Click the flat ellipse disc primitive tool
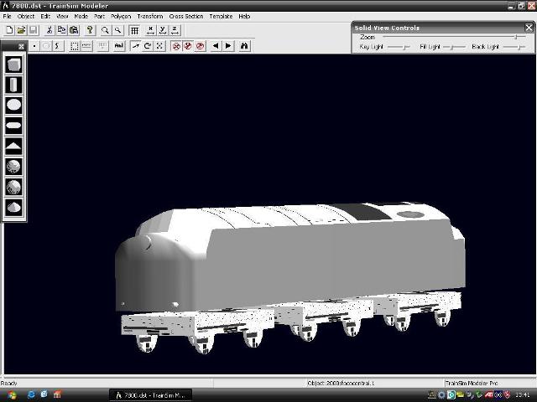This screenshot has height=402, width=537. pos(14,126)
